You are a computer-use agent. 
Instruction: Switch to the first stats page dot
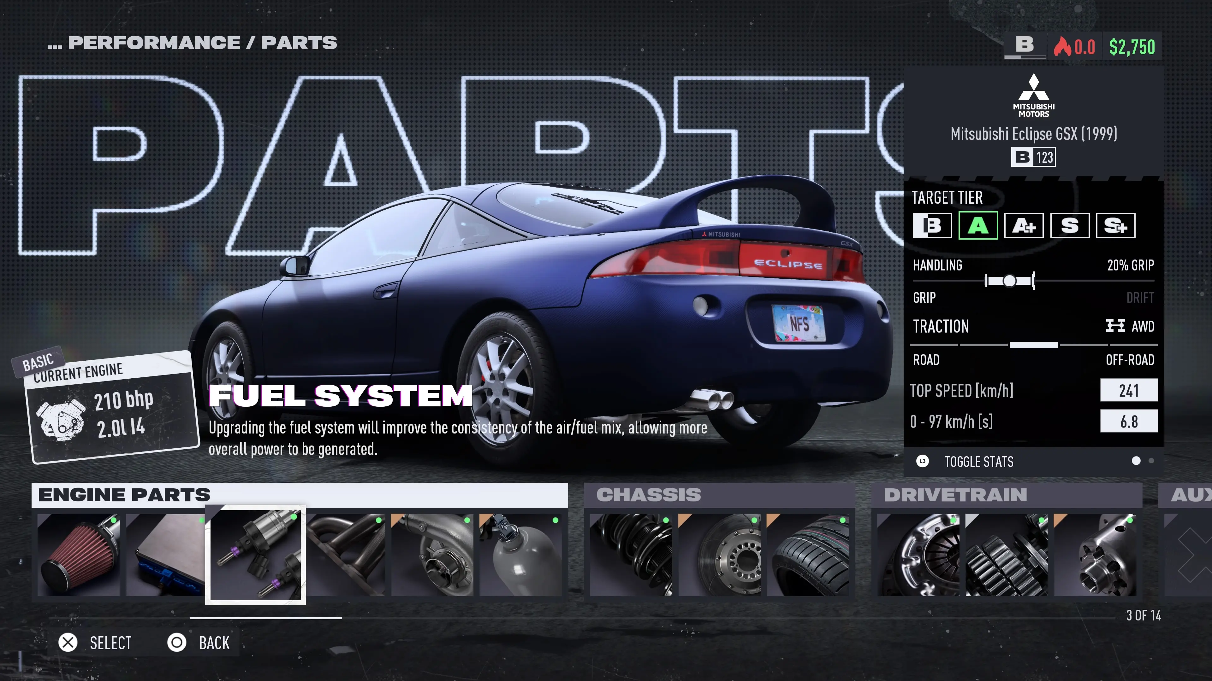(1136, 461)
